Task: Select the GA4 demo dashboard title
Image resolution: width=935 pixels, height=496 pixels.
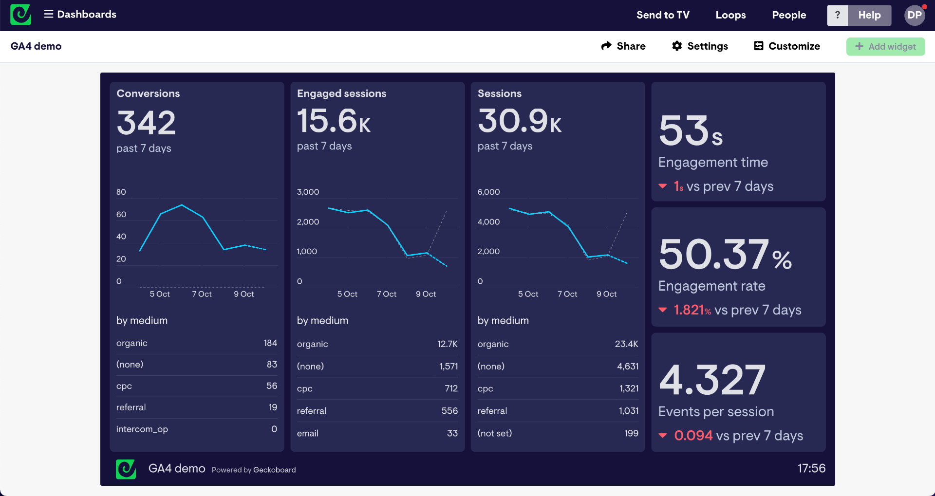Action: [36, 46]
